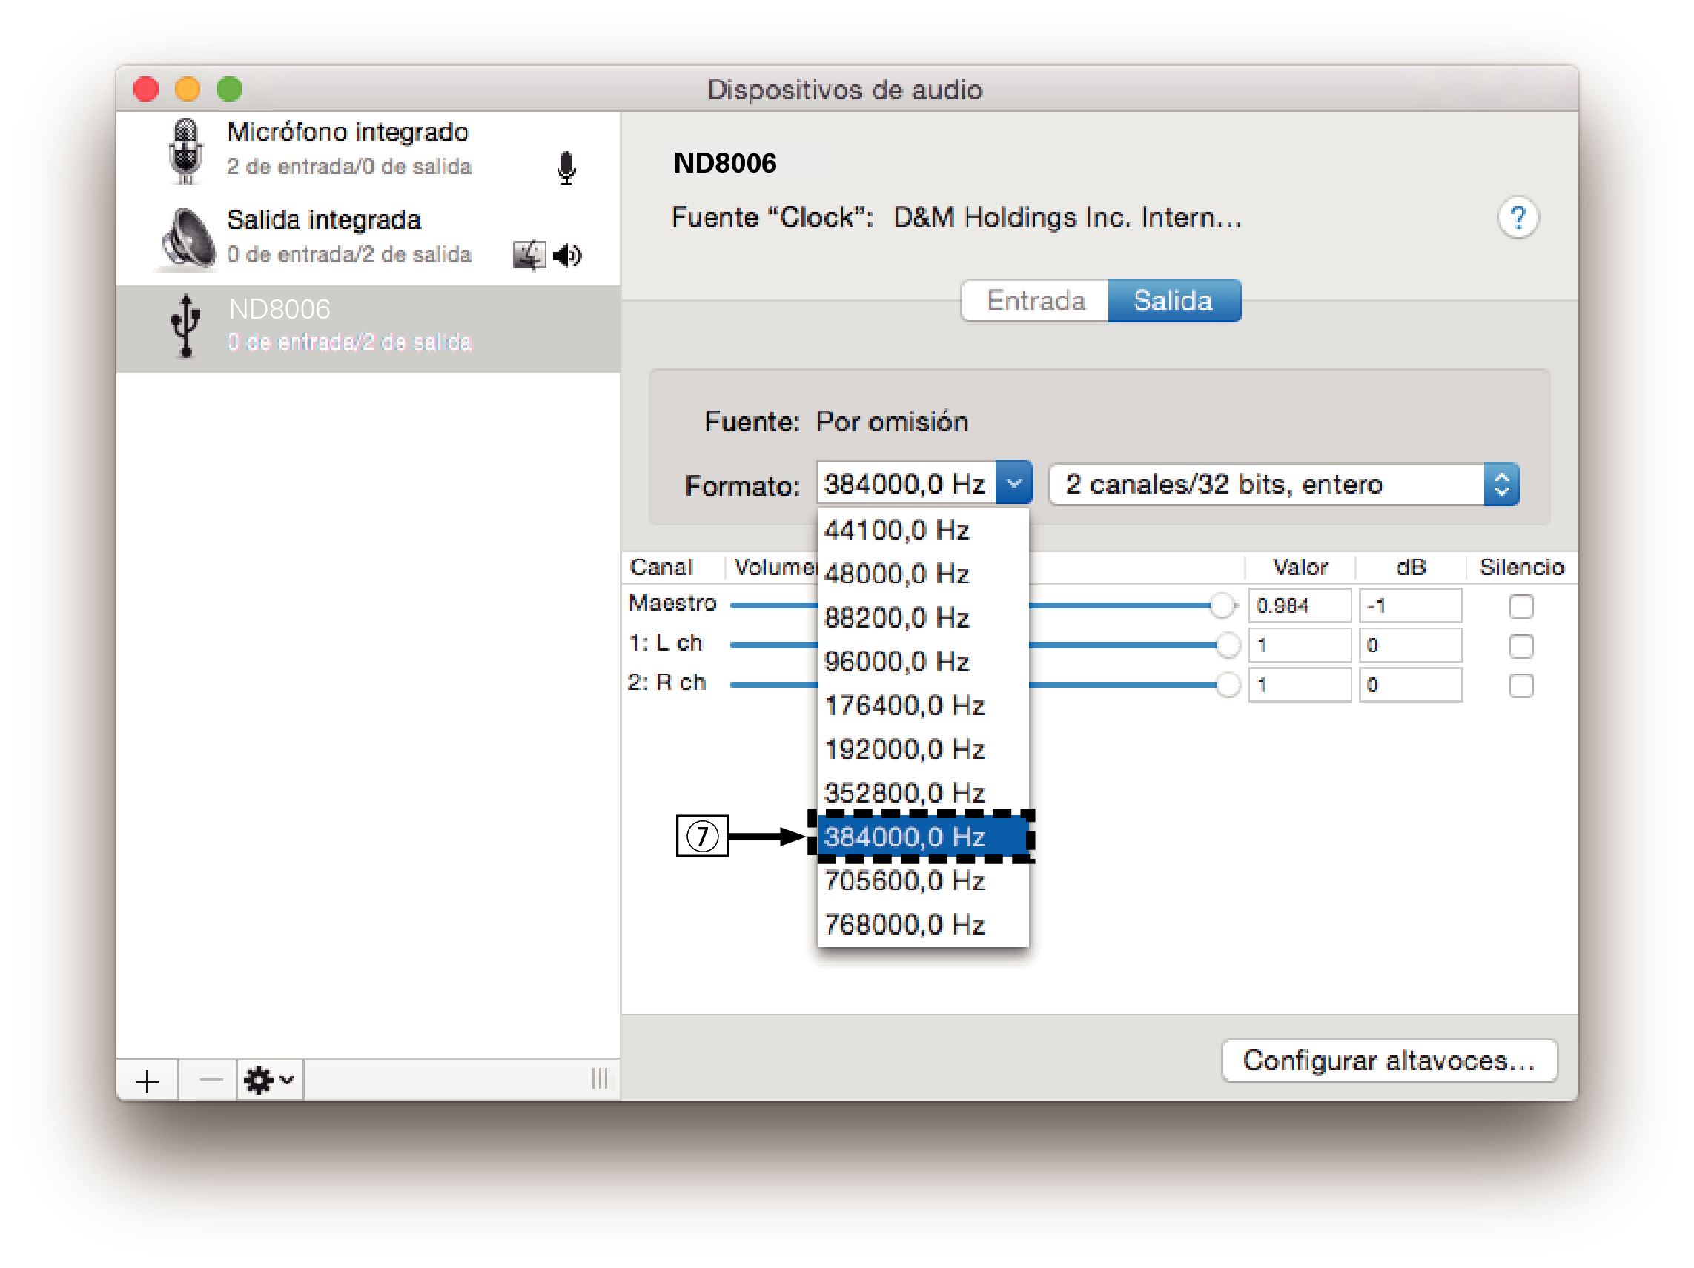
Task: Mute the 1: L ch channel
Action: 1521,645
